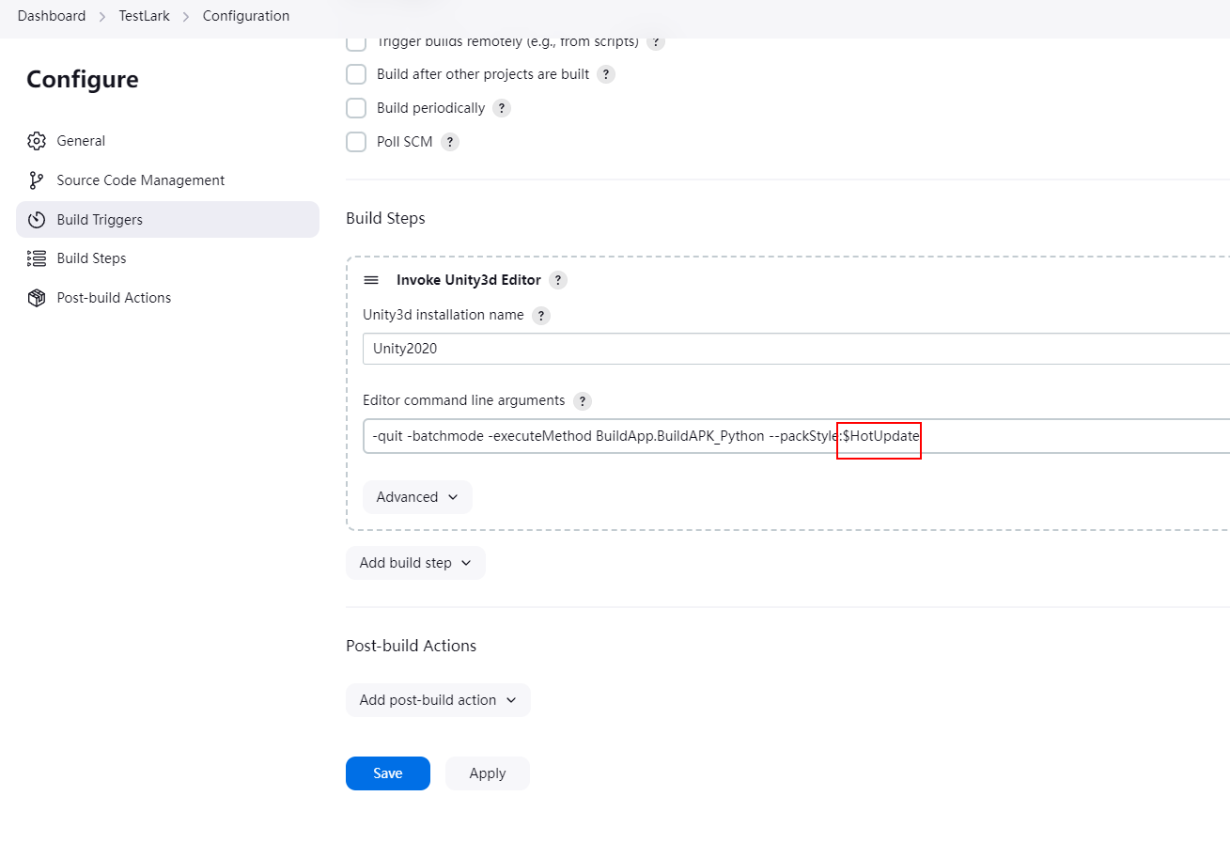This screenshot has height=843, width=1230.
Task: Click the Post-build Actions package icon
Action: [37, 298]
